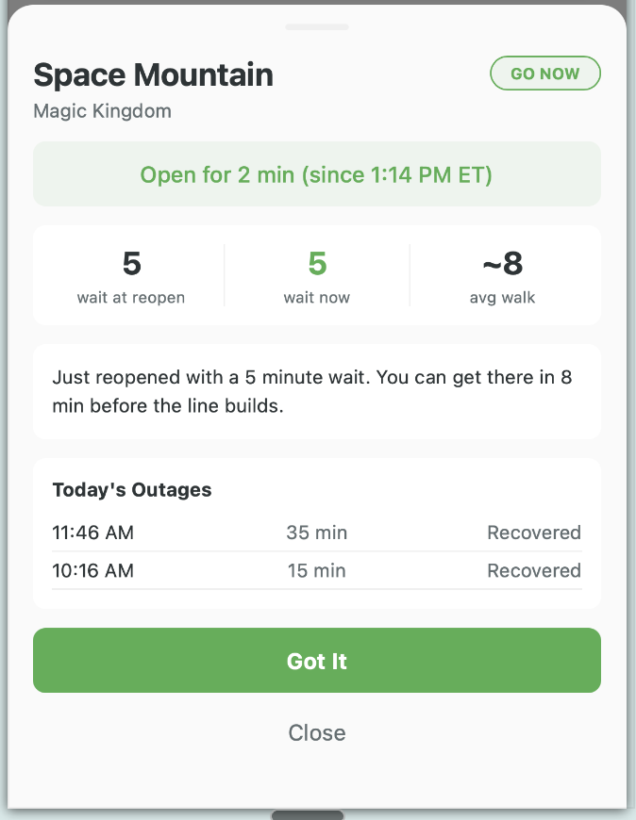Click Recovered on the 11:46 AM row
Image resolution: width=636 pixels, height=820 pixels.
[534, 533]
